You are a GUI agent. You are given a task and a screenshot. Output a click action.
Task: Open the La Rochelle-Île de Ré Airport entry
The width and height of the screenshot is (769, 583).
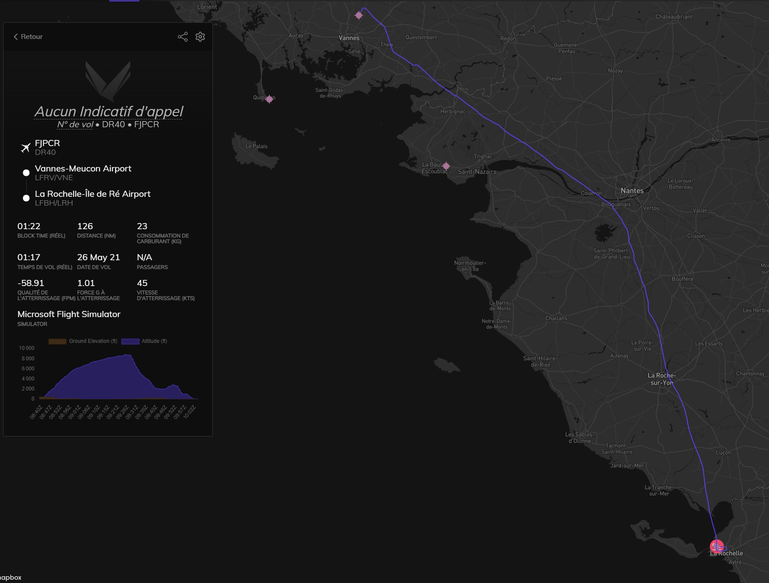[93, 194]
